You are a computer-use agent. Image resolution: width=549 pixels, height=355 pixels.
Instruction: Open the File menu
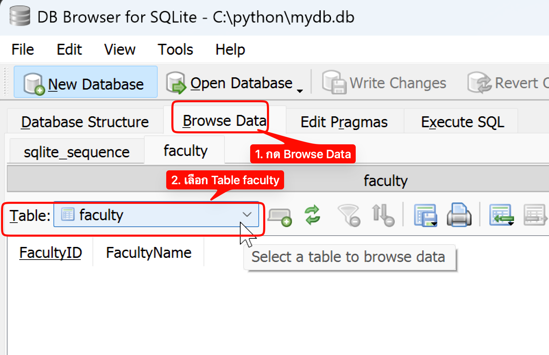[23, 50]
